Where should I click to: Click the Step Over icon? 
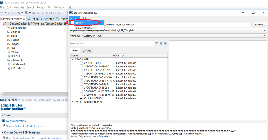pos(59,13)
